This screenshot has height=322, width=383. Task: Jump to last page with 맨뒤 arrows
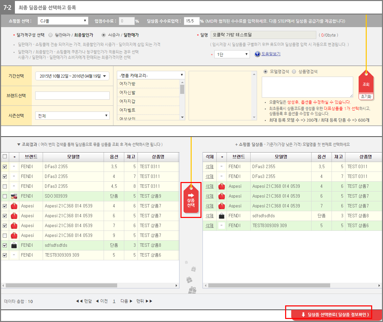pyautogui.click(x=145, y=301)
